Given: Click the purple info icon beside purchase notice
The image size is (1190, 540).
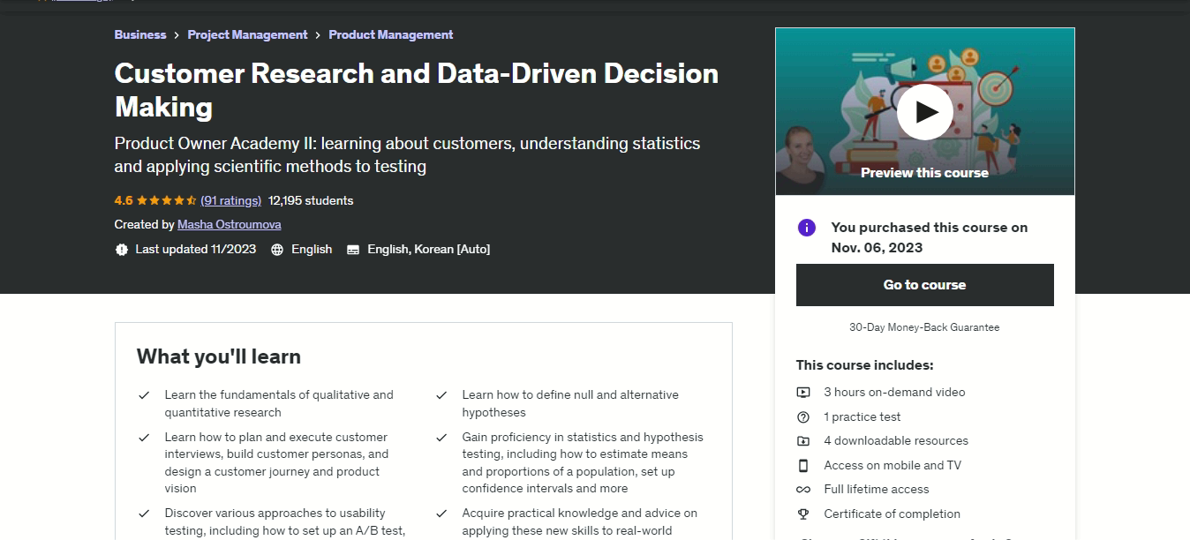Looking at the screenshot, I should point(806,228).
